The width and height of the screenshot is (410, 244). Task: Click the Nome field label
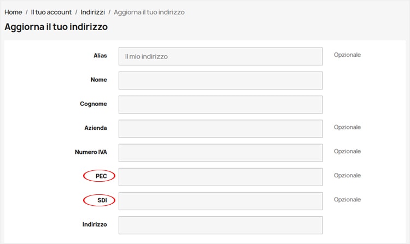click(x=98, y=80)
